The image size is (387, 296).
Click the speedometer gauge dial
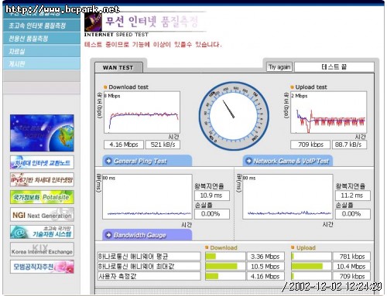[x=234, y=116]
